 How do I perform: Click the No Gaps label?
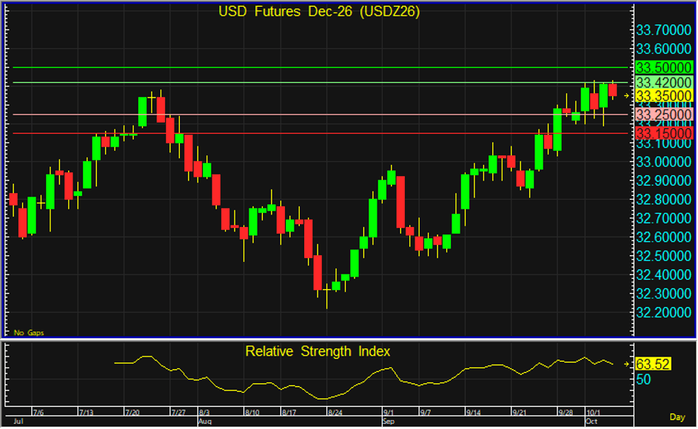click(29, 333)
